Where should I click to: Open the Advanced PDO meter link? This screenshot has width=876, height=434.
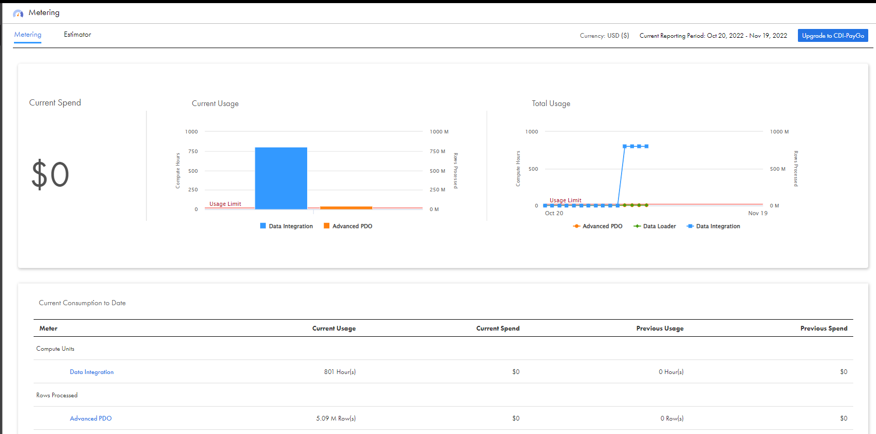[x=90, y=418]
